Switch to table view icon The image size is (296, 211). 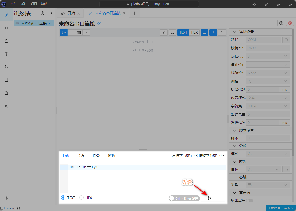(x=79, y=32)
